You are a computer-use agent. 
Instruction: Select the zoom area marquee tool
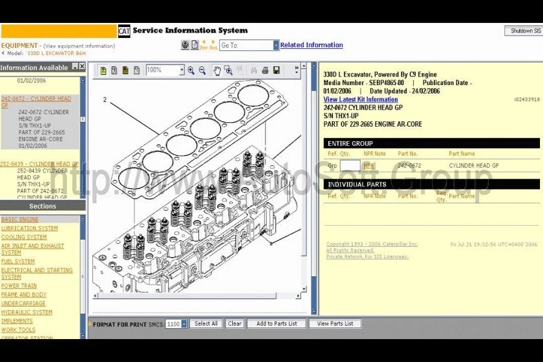[x=228, y=71]
